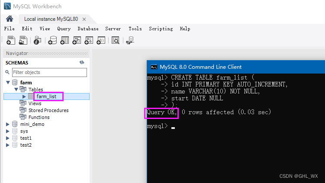Select the mini_demo schema label
The height and width of the screenshot is (183, 325).
[32, 124]
